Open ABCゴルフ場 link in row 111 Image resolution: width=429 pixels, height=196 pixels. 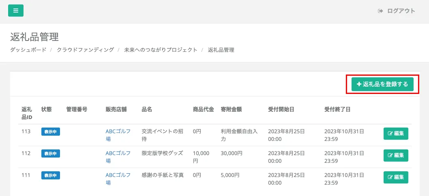[118, 179]
